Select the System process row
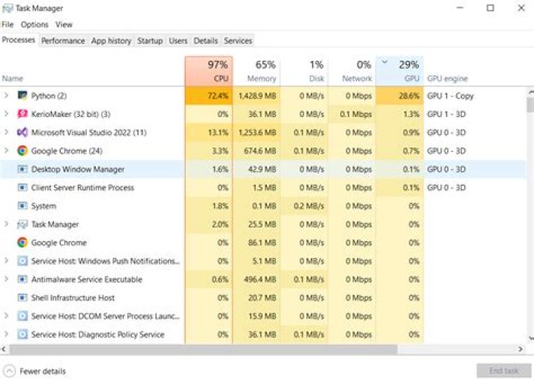This screenshot has width=534, height=384. 43,206
